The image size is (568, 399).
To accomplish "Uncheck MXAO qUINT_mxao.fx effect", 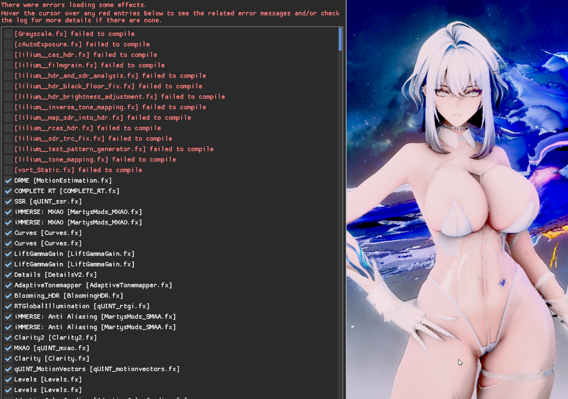I will pyautogui.click(x=8, y=348).
